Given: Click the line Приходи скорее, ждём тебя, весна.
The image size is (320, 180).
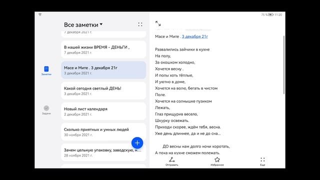Looking at the screenshot, I should (188, 127).
